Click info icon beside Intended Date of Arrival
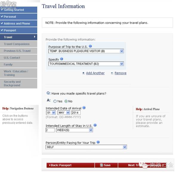This screenshot has width=179, height=174. (84, 108)
